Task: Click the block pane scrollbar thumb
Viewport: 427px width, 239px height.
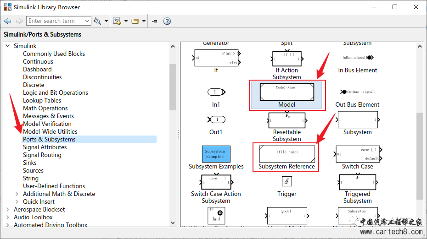Action: (x=420, y=156)
